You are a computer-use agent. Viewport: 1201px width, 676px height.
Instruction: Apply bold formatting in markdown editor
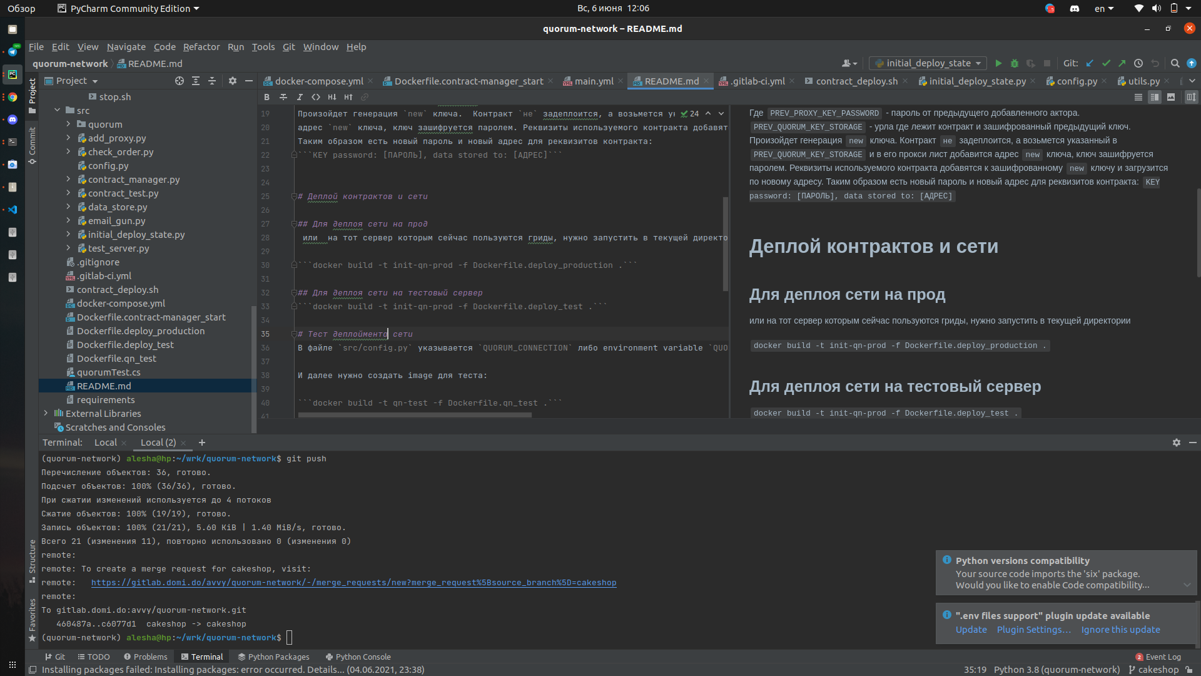(267, 97)
